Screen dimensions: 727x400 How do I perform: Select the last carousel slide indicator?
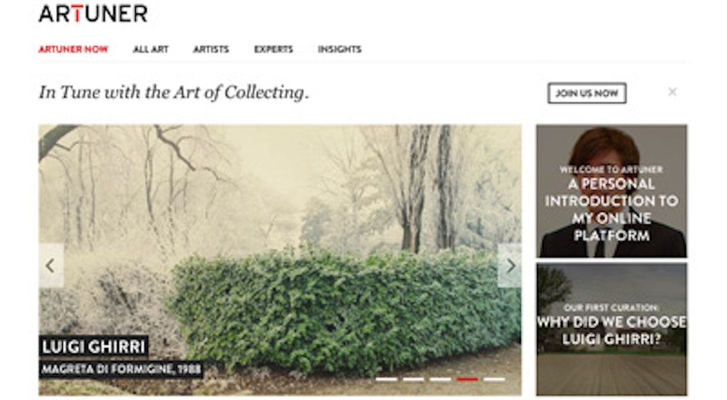(x=495, y=379)
